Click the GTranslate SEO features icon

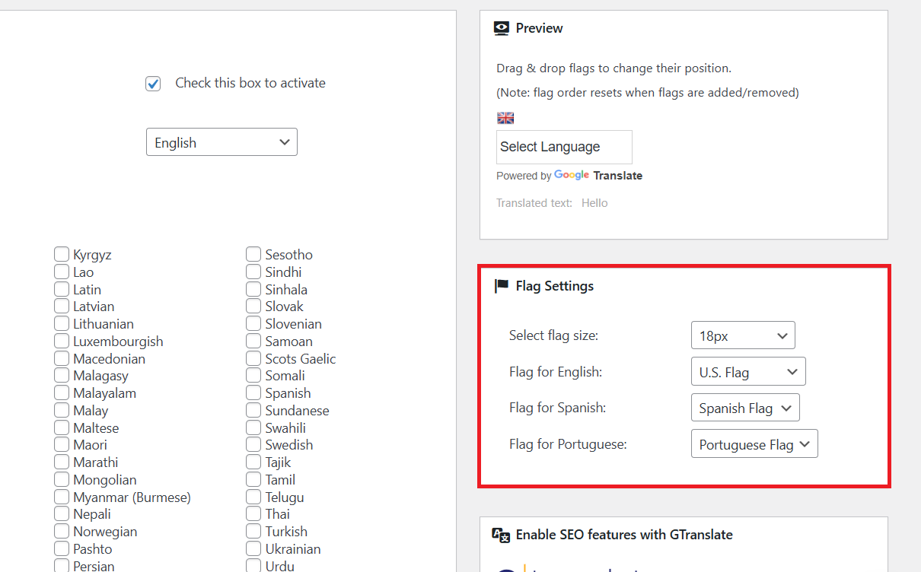tap(501, 535)
